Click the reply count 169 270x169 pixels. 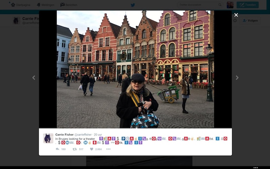tap(63, 149)
